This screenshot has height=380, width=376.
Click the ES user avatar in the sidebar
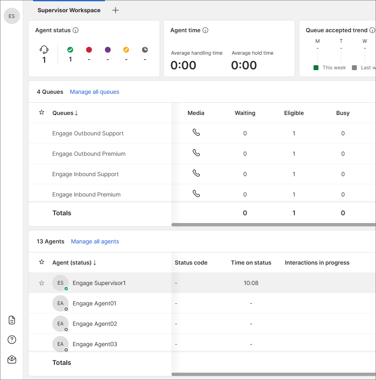pyautogui.click(x=12, y=16)
